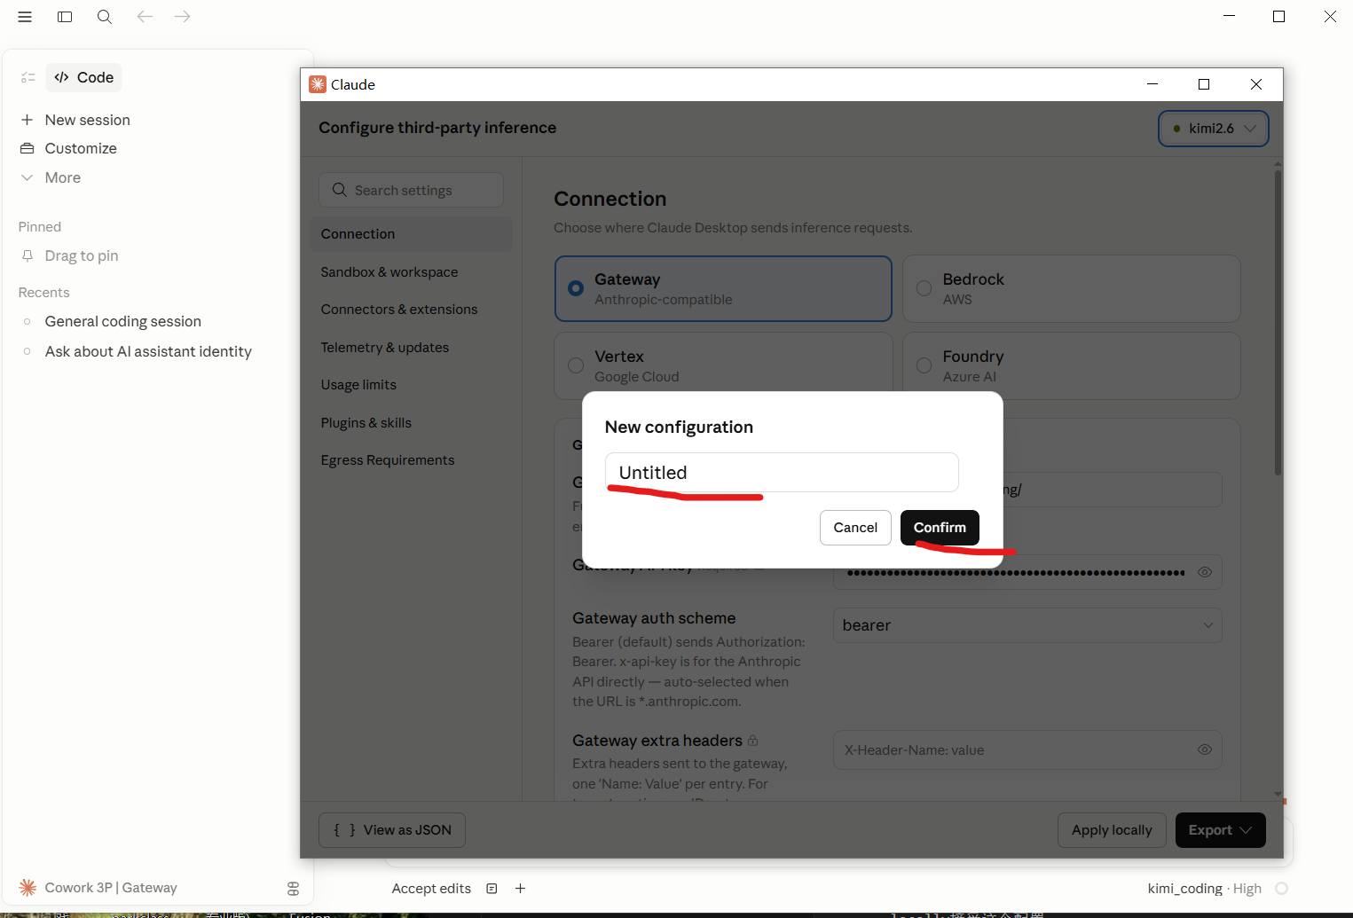Open Telemetry & updates settings

(385, 348)
